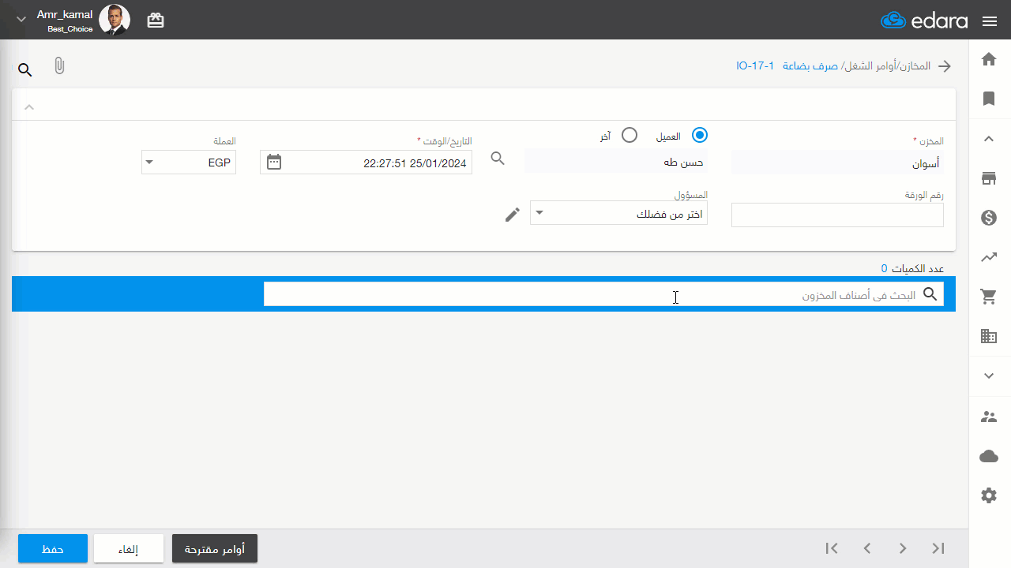Screen dimensions: 1011x568
Task: Click the attachment paperclip icon
Action: click(x=59, y=66)
